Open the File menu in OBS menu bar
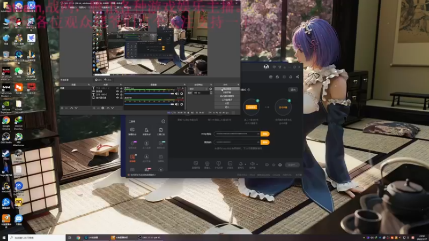This screenshot has width=429, height=241. (x=64, y=7)
